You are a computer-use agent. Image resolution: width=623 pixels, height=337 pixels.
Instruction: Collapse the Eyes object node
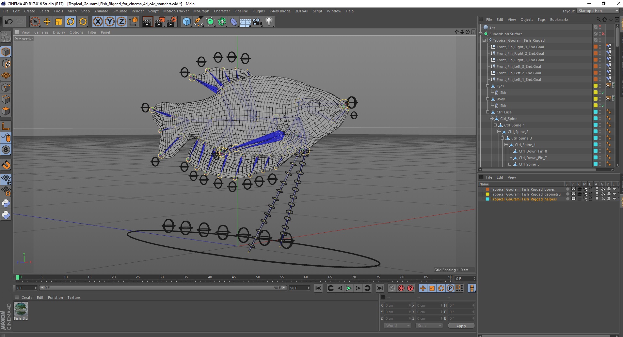pyautogui.click(x=488, y=86)
